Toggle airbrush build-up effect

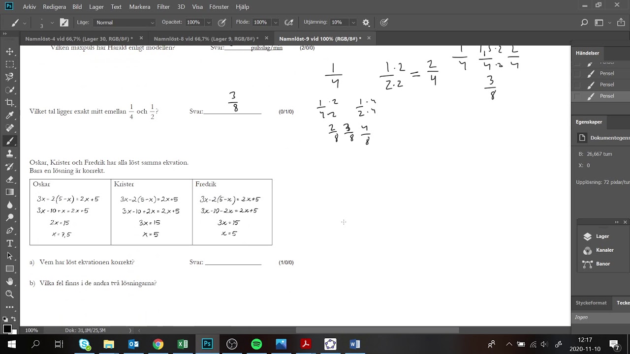(289, 22)
